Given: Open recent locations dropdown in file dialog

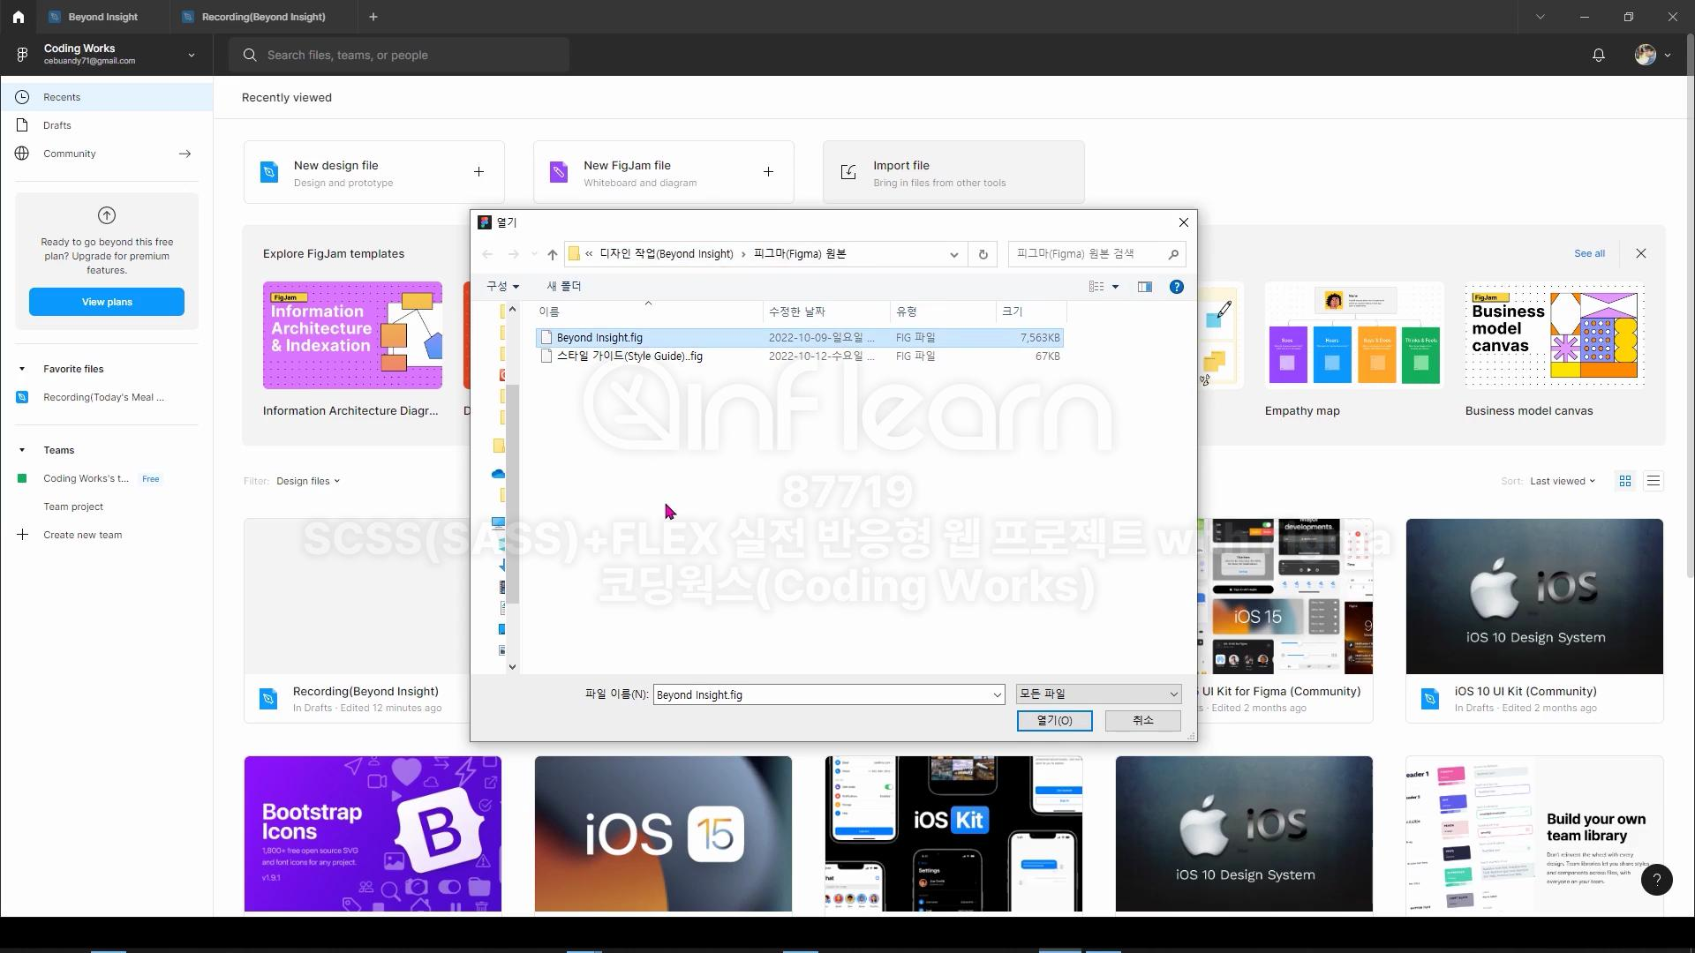Looking at the screenshot, I should click(534, 254).
